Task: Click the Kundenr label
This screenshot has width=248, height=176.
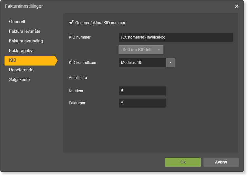Action: tap(76, 91)
